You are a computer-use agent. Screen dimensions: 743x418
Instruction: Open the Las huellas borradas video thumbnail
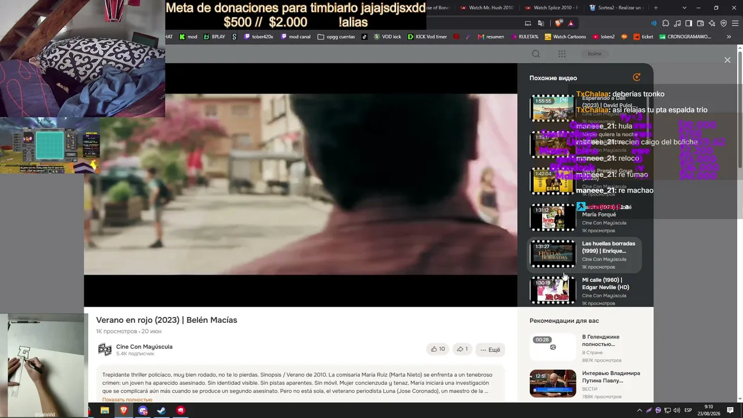click(553, 254)
